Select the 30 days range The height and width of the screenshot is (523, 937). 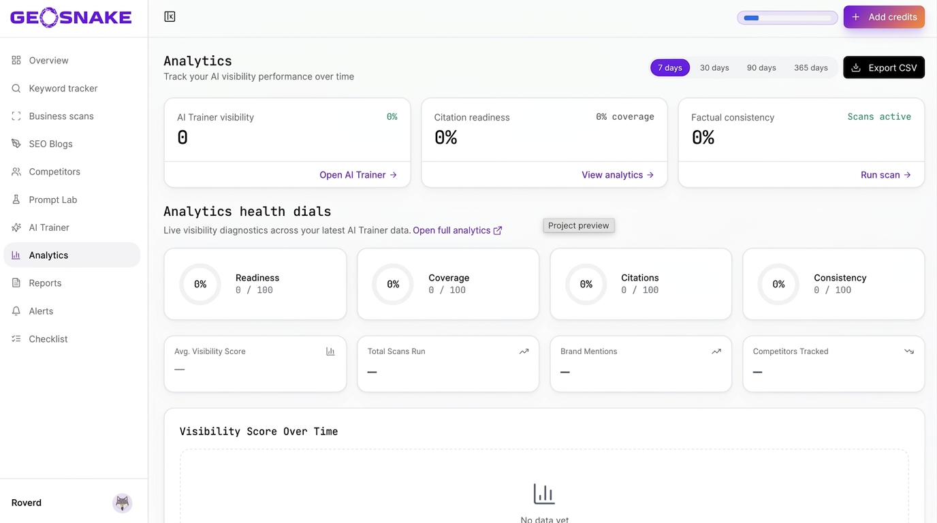click(x=714, y=67)
